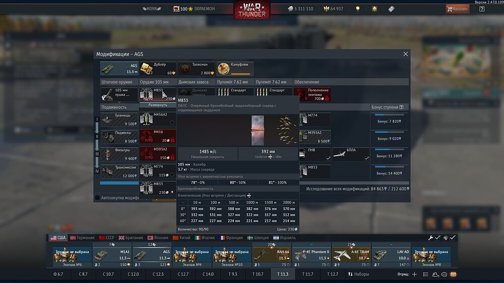Click the ticket icon in top bar

(x=391, y=9)
